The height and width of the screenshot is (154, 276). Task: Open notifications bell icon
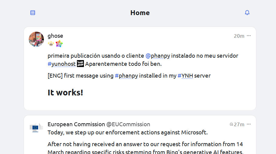coord(247,13)
